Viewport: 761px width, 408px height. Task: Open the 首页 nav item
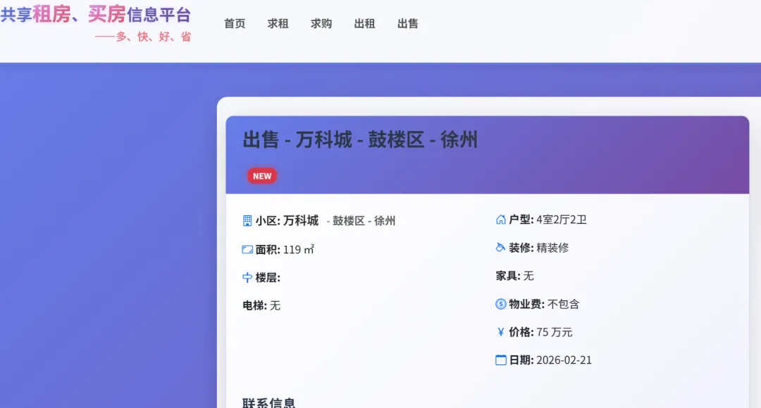235,24
